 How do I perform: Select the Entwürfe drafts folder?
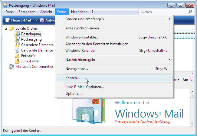pyautogui.click(x=28, y=56)
